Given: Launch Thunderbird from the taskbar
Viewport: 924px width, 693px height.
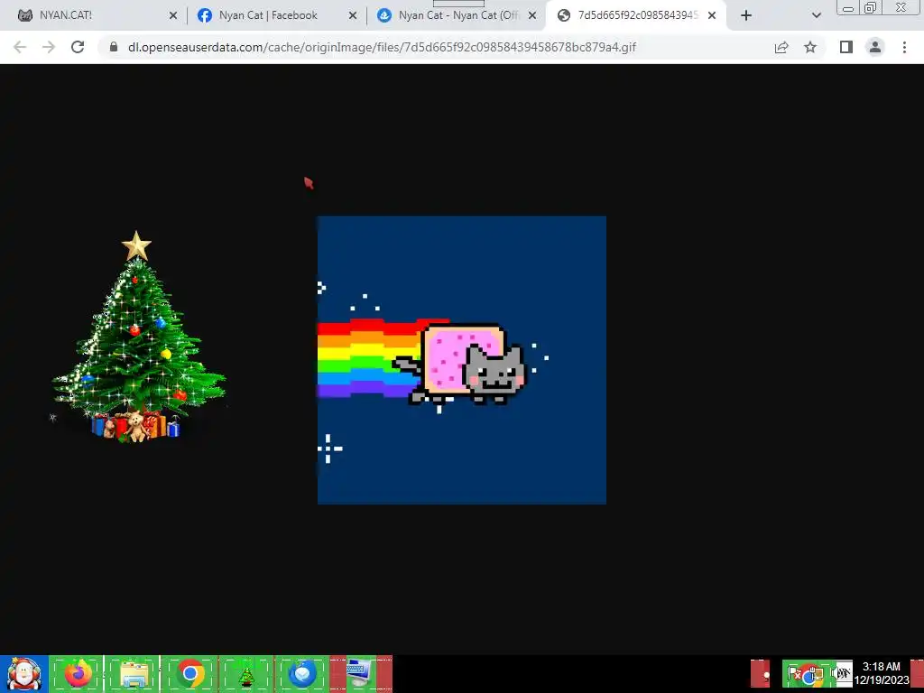Looking at the screenshot, I should (302, 674).
